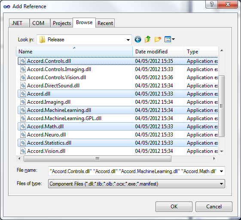Select the Accord.Controls.Imaging.dll file name
Image resolution: width=241 pixels, height=220 pixels.
pyautogui.click(x=59, y=69)
